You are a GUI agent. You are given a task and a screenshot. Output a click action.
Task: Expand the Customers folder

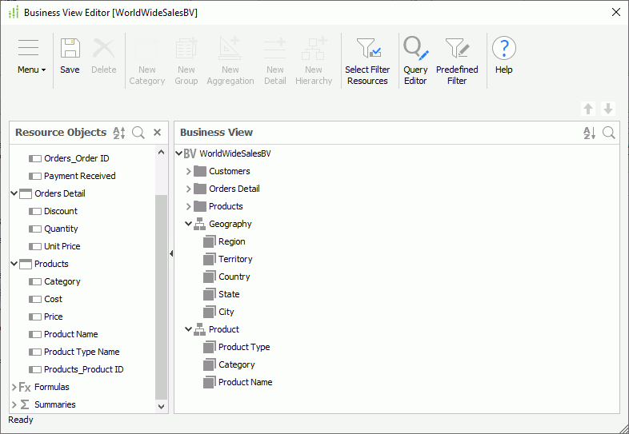(x=189, y=171)
